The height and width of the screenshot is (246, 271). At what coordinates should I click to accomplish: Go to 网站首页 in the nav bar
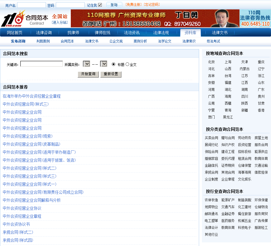14,33
